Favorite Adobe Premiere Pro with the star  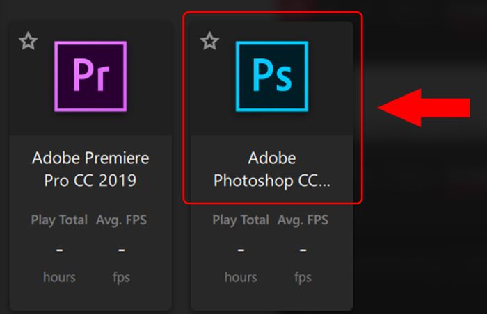28,42
